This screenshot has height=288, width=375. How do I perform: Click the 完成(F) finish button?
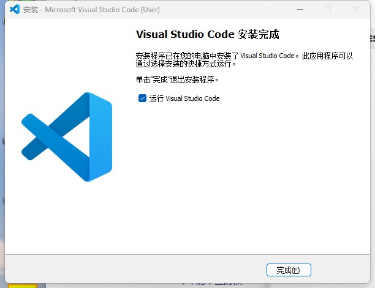pos(289,270)
